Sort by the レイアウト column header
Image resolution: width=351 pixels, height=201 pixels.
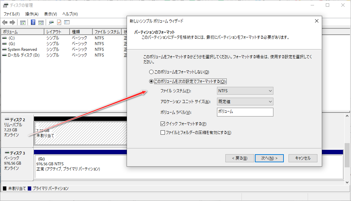[57, 32]
